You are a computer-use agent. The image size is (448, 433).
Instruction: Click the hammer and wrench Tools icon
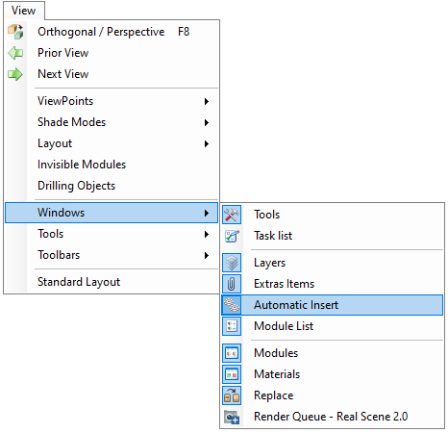232,215
